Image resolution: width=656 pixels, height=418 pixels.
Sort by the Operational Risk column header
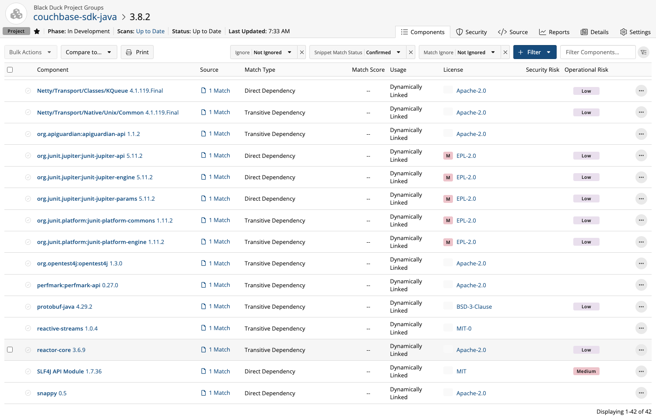[586, 70]
